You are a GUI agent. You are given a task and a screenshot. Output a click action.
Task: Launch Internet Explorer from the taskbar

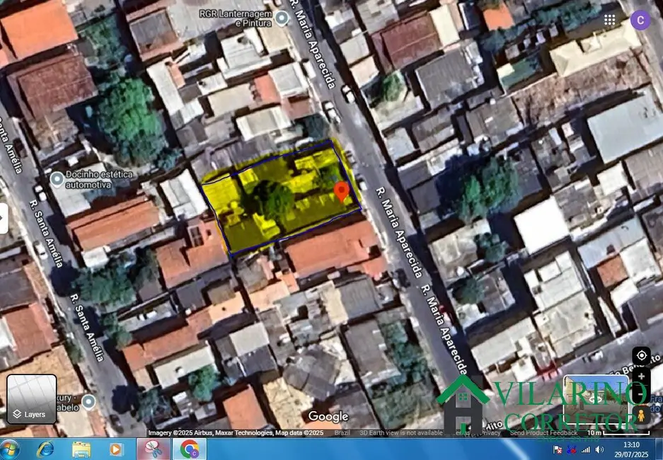45,449
